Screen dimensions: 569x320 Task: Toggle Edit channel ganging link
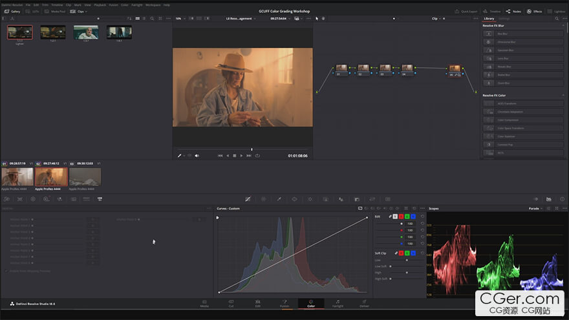pos(390,217)
